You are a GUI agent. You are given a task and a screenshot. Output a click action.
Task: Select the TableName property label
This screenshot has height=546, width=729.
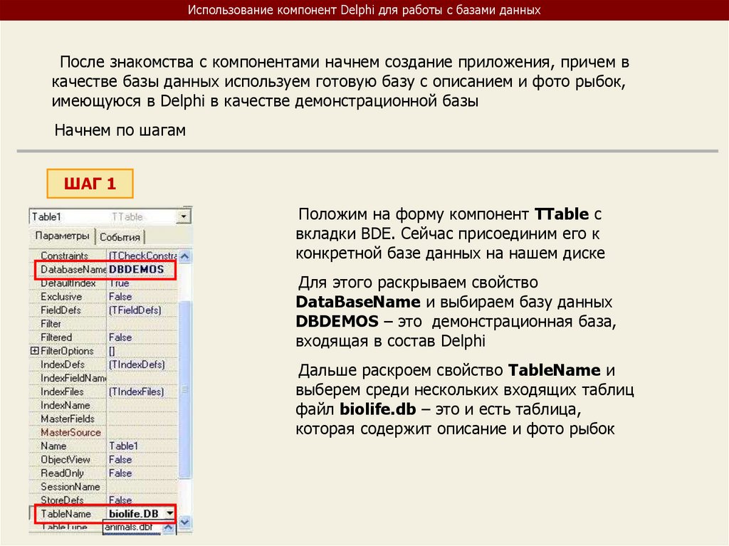[x=65, y=513]
